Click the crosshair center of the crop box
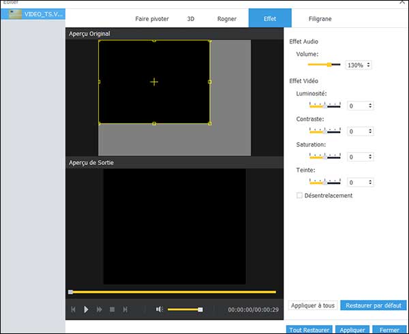This screenshot has width=409, height=334. coord(154,82)
